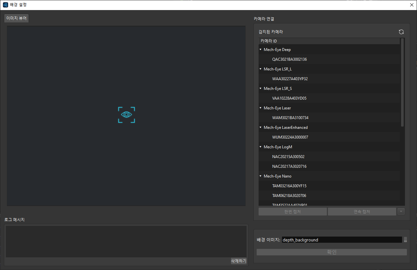Click the camera list vertical scrollbar
This screenshot has height=270, width=417.
coord(402,82)
